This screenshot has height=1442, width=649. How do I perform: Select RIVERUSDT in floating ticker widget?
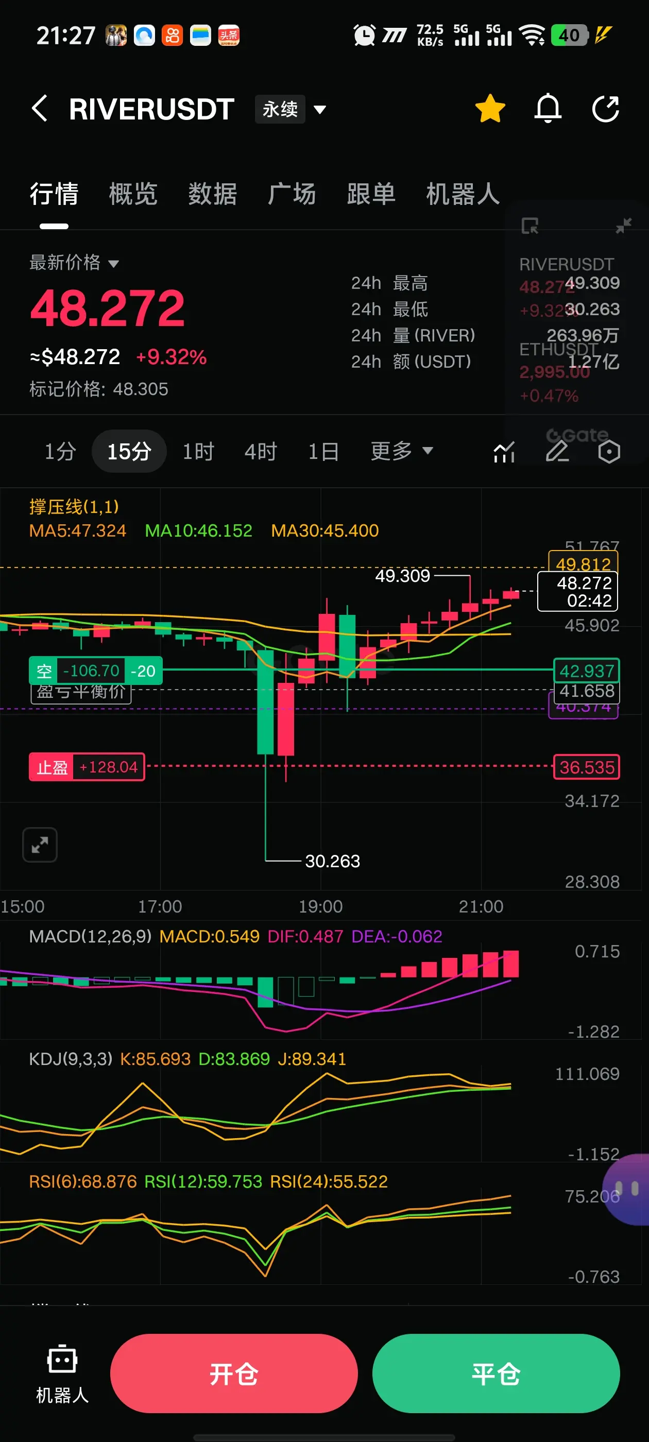tap(566, 287)
